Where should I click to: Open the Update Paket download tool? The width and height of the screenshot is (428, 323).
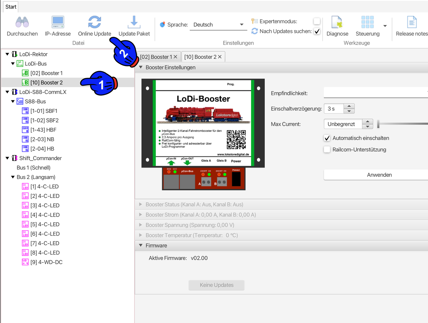(x=134, y=26)
